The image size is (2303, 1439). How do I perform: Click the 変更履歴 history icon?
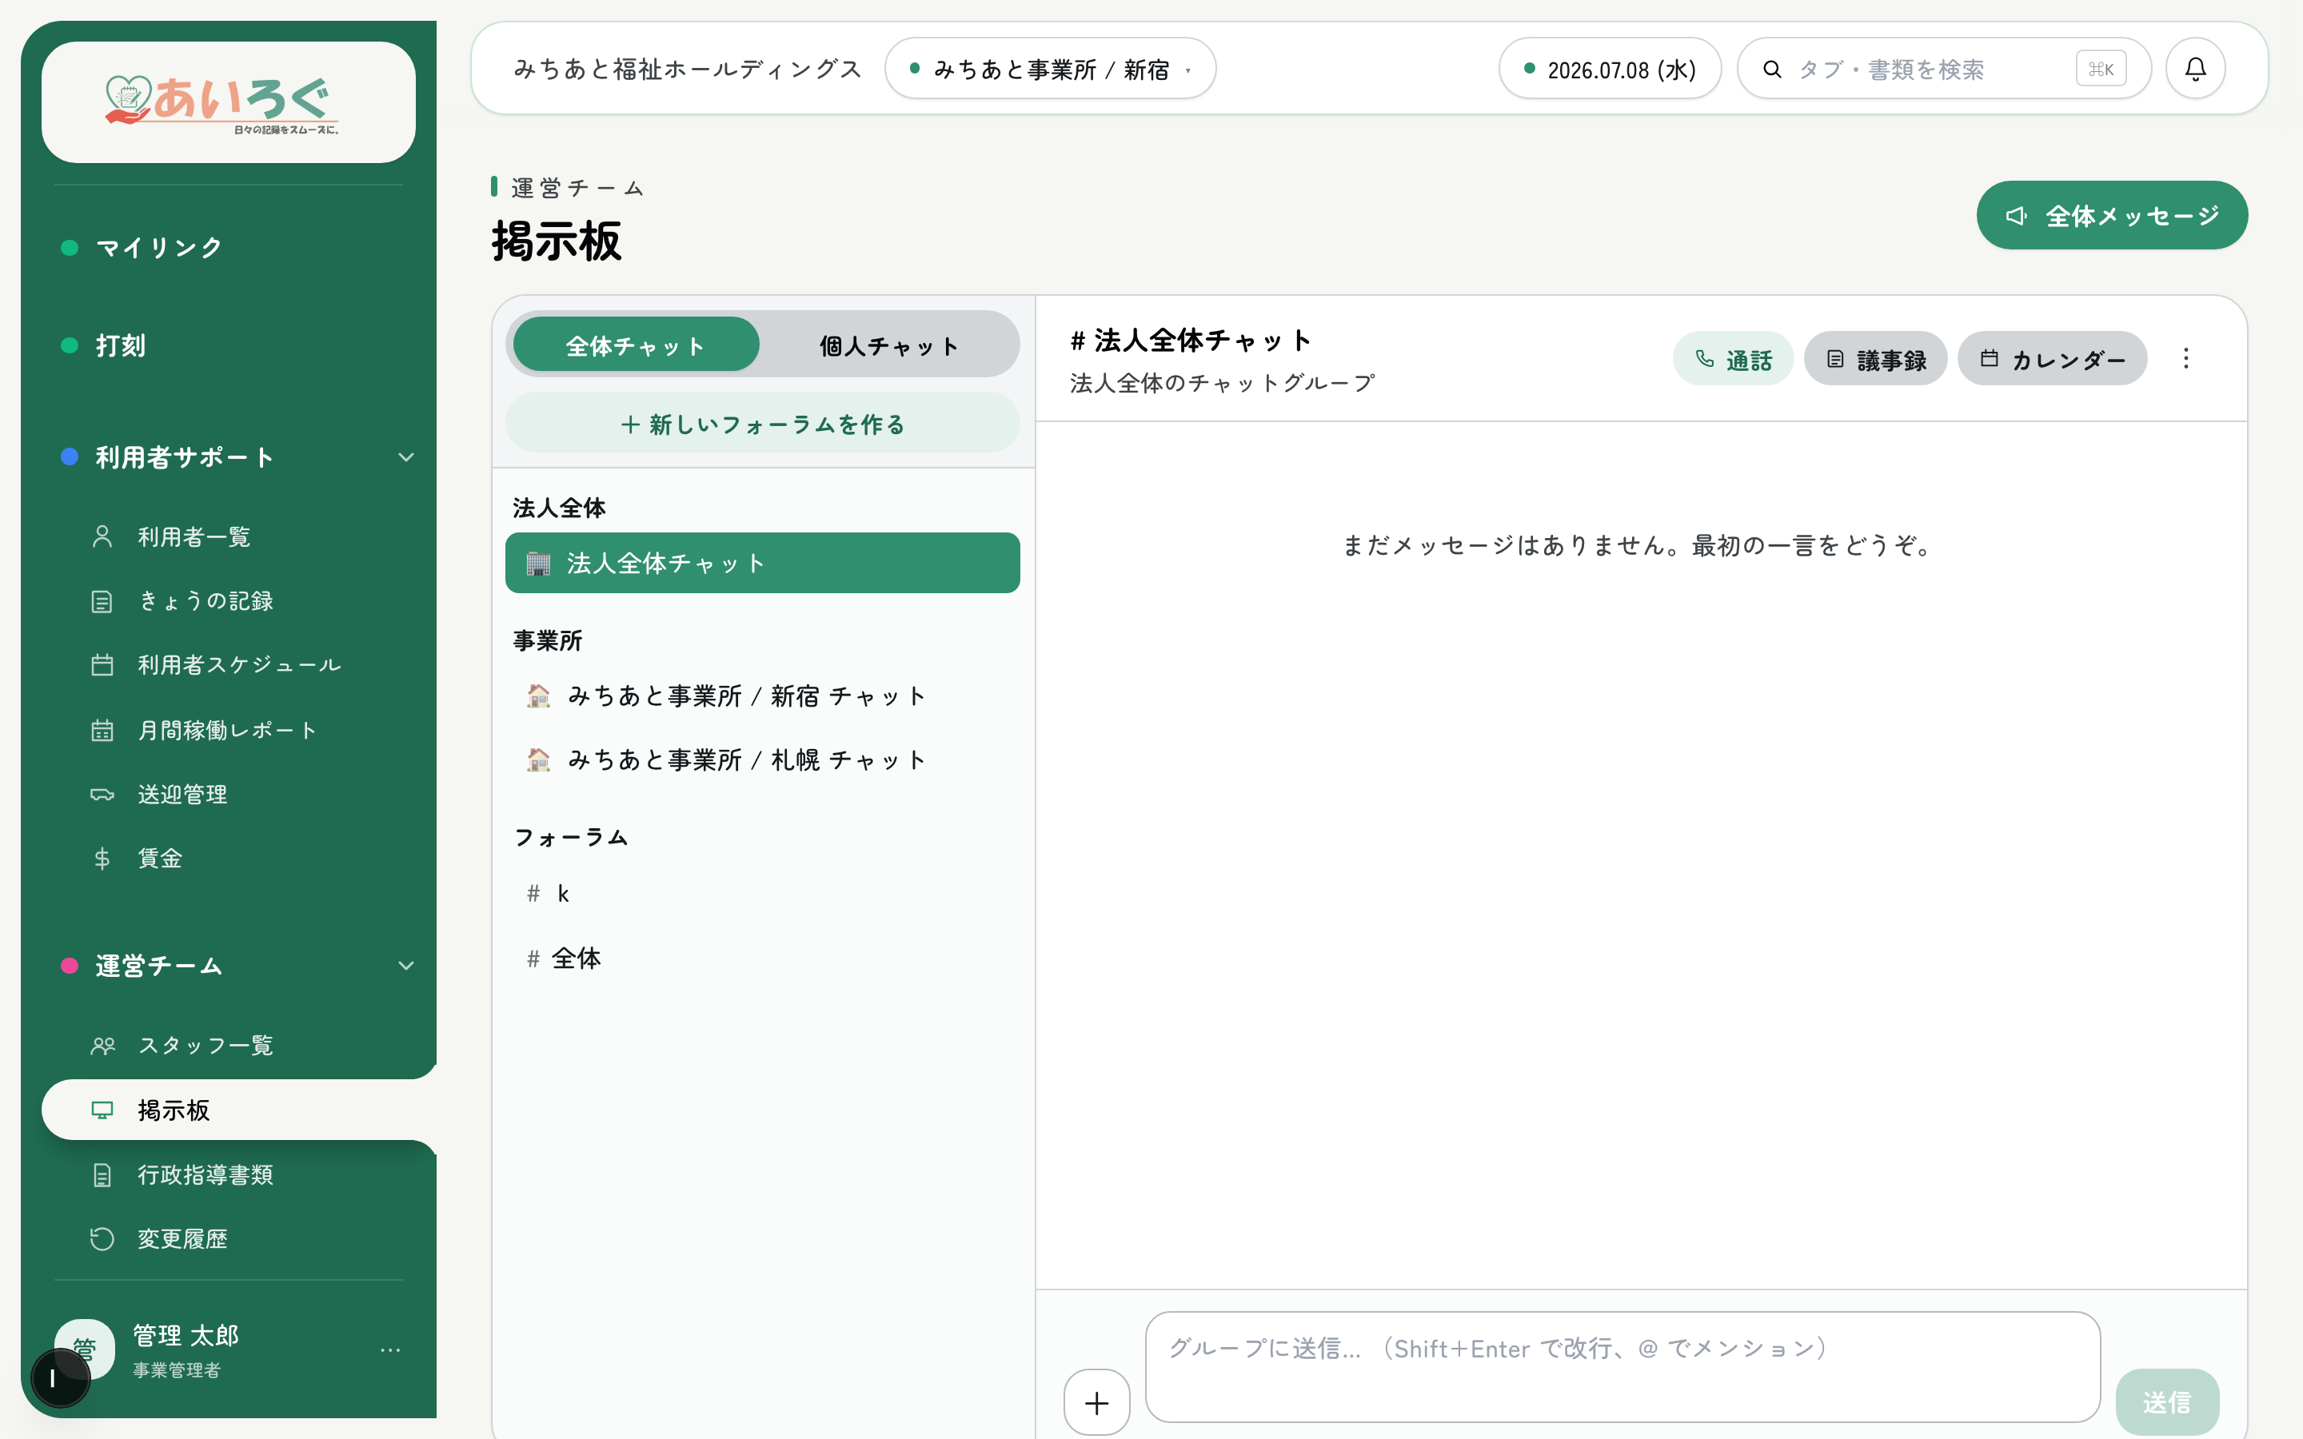pyautogui.click(x=102, y=1239)
